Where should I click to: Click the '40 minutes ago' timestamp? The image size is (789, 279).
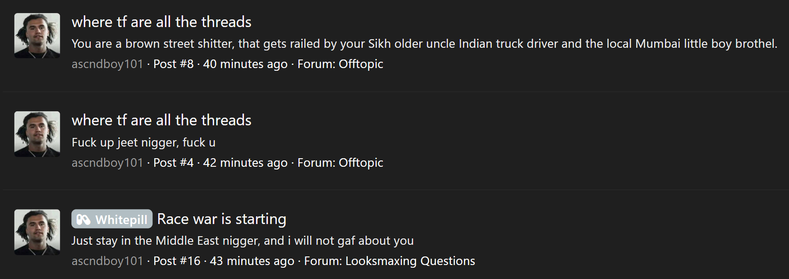(245, 64)
